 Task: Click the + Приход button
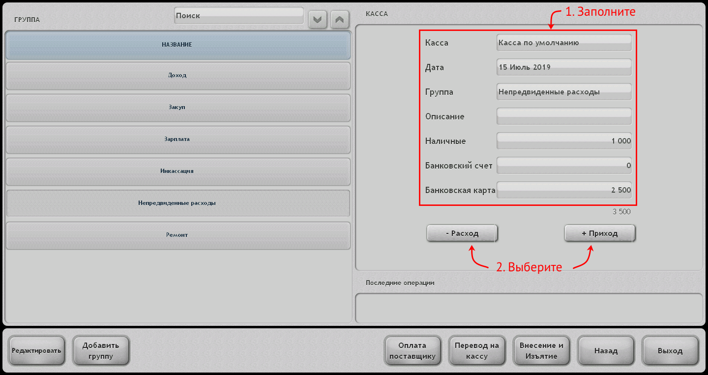click(x=600, y=233)
